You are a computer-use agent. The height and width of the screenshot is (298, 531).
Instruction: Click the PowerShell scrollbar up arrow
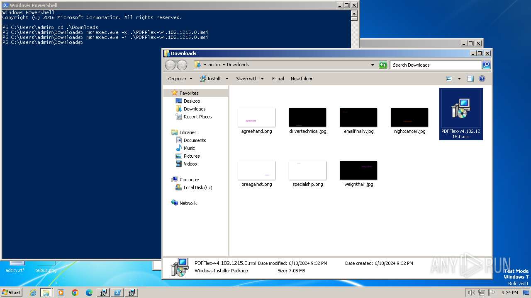coord(354,13)
